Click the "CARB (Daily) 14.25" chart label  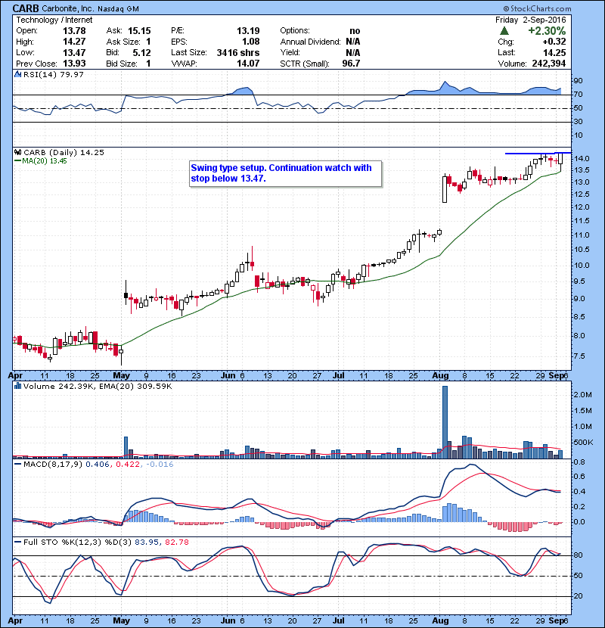(64, 153)
